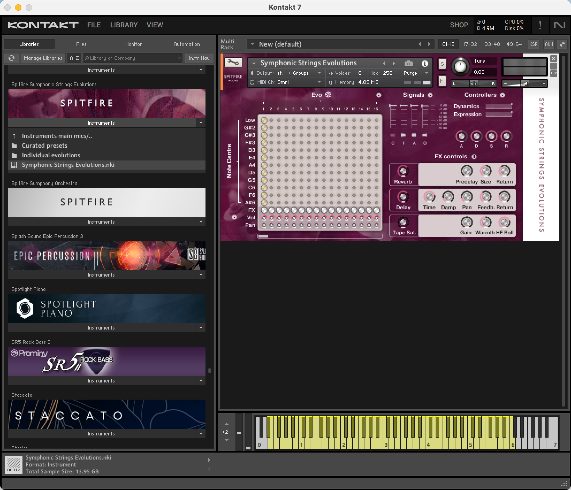This screenshot has width=571, height=490.
Task: Open the LIBRARY menu
Action: tap(124, 25)
